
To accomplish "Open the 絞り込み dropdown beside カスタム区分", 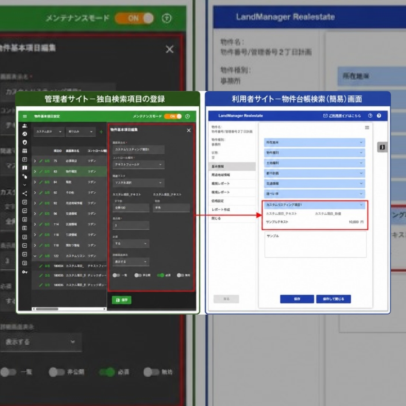I will [80, 132].
